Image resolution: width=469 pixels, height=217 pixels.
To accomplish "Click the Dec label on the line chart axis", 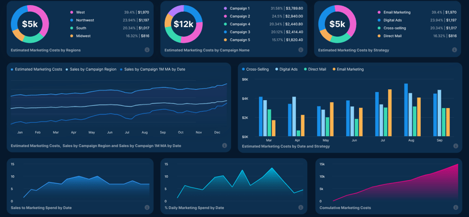I will point(217,132).
